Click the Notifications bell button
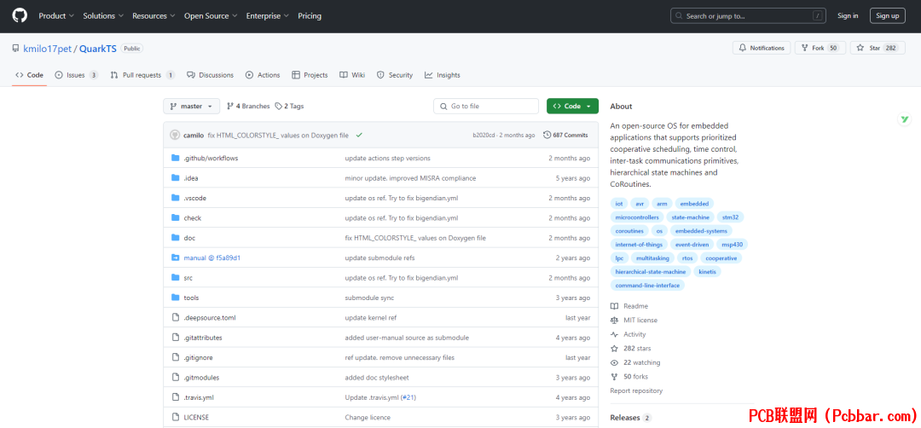Viewport: 921px width, 428px height. 762,48
